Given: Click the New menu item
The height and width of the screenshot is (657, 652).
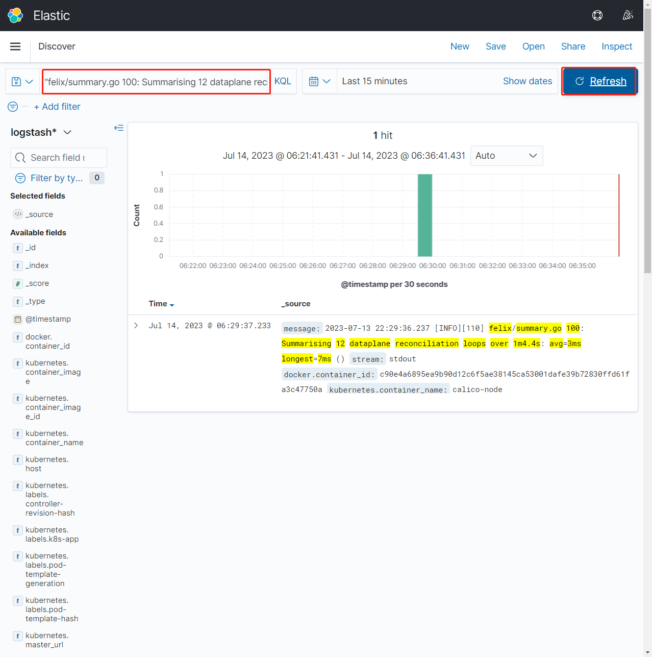Looking at the screenshot, I should [460, 46].
